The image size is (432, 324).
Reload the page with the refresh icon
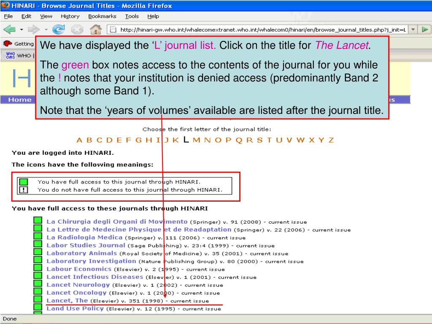coord(58,29)
